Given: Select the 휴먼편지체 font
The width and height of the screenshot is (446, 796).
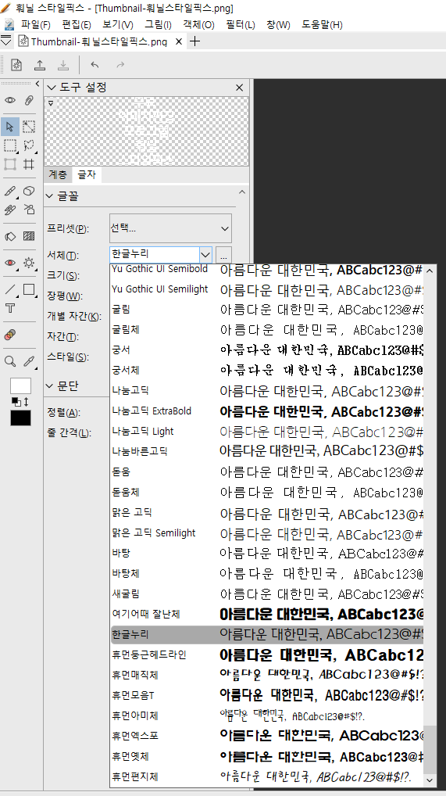Looking at the screenshot, I should pos(267,776).
